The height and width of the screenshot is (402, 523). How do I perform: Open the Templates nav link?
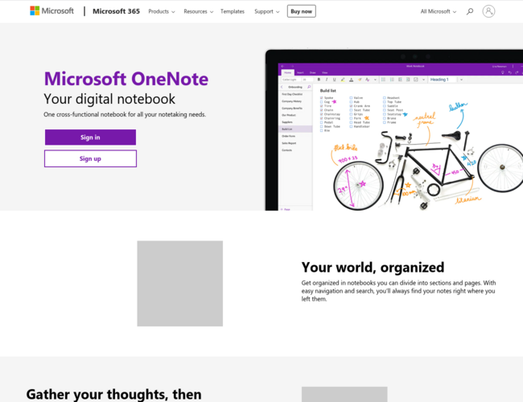pos(233,11)
